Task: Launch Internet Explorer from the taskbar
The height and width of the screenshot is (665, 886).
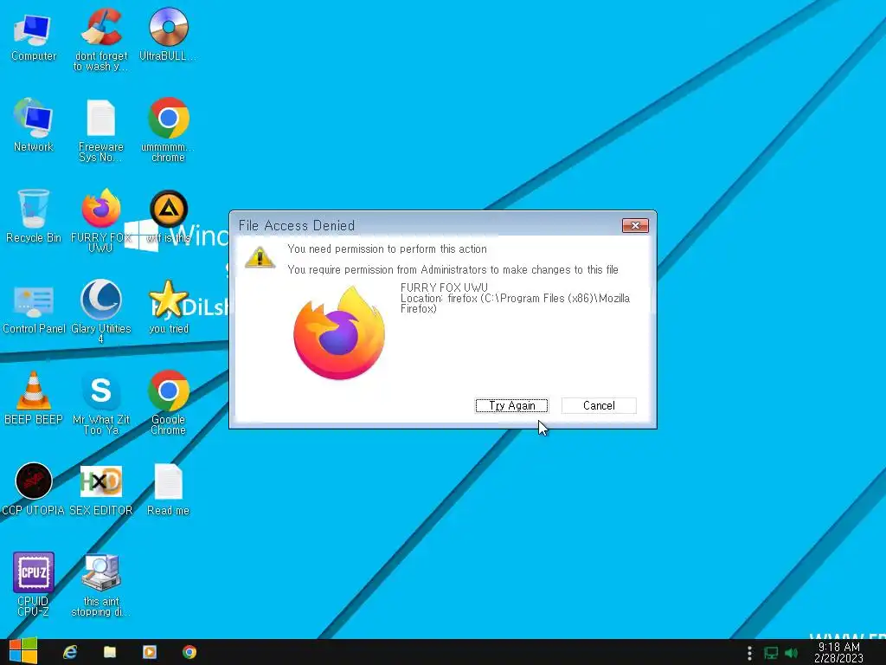Action: click(70, 652)
